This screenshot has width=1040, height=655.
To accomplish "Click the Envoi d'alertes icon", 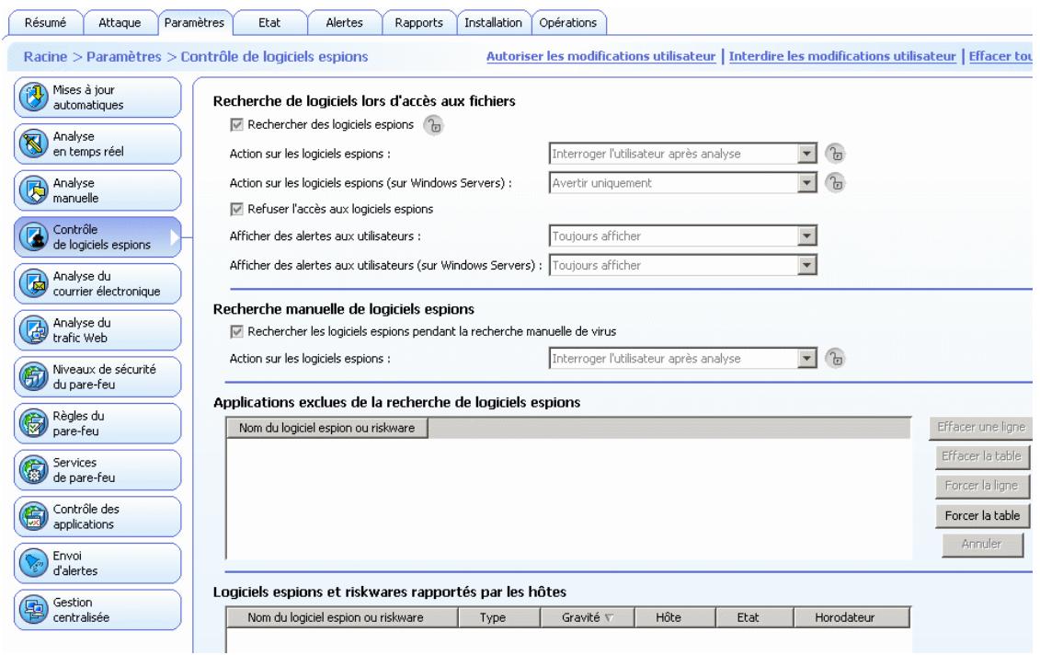I will click(x=33, y=563).
